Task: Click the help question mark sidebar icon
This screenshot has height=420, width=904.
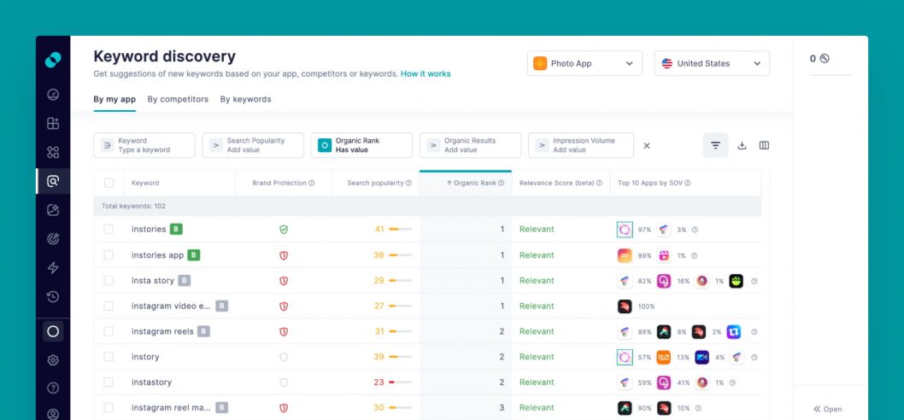Action: pos(53,388)
